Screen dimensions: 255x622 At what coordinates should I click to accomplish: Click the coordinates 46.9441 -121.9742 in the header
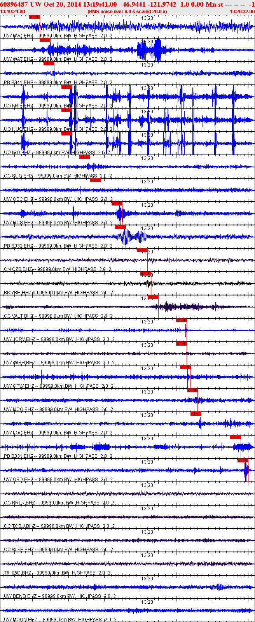(x=149, y=4)
